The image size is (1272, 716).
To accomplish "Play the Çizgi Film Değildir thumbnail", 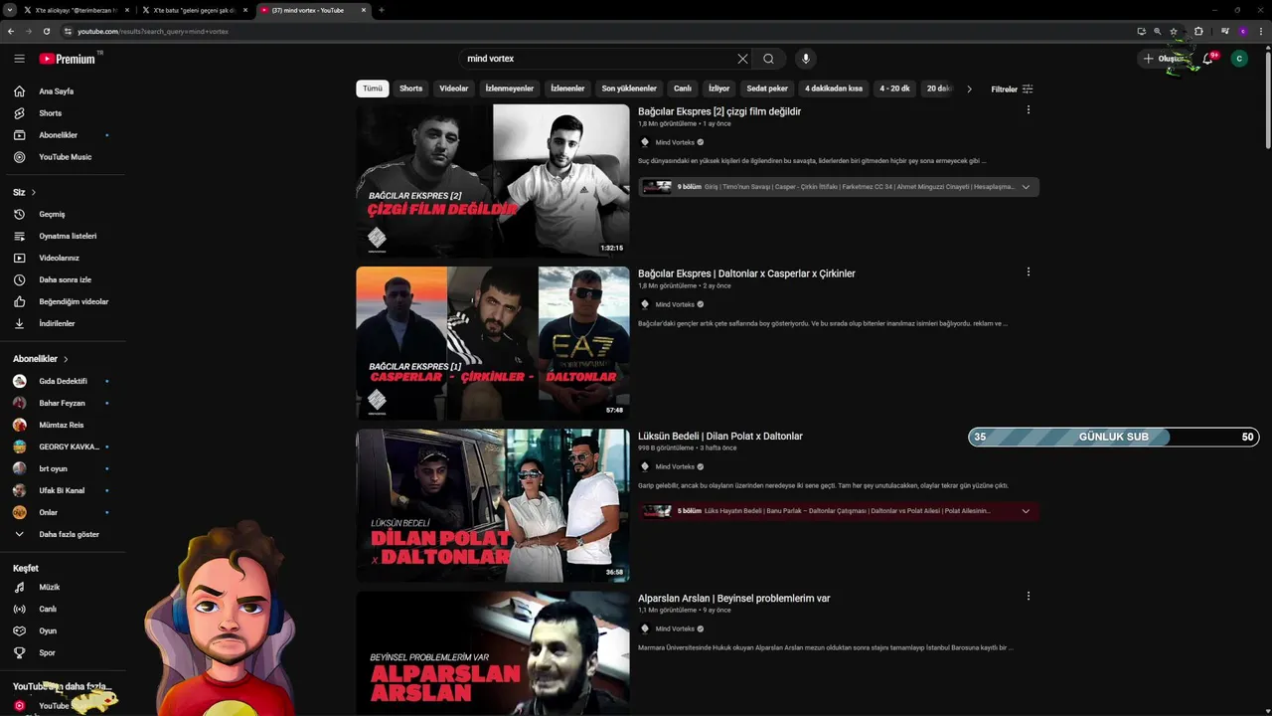I will (493, 181).
